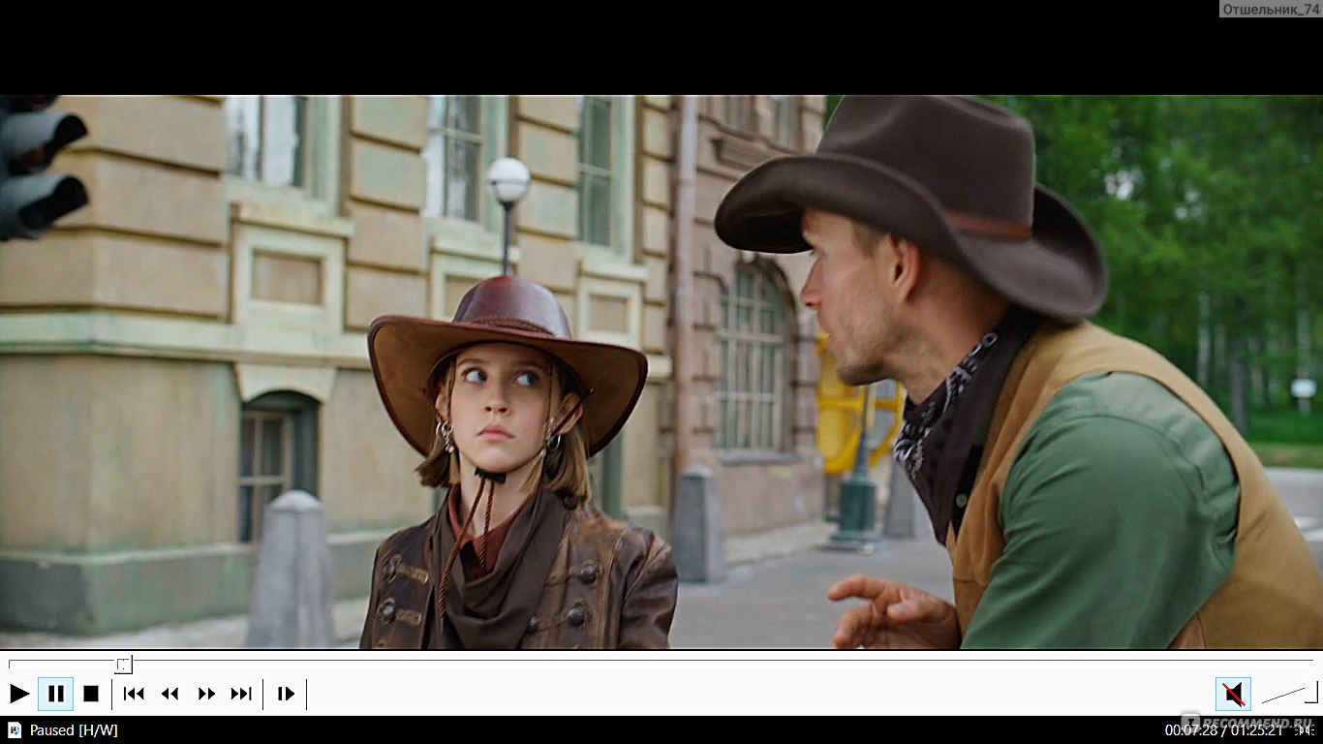Click the "Paused [H/W]" status text
This screenshot has height=744, width=1323.
click(x=74, y=730)
